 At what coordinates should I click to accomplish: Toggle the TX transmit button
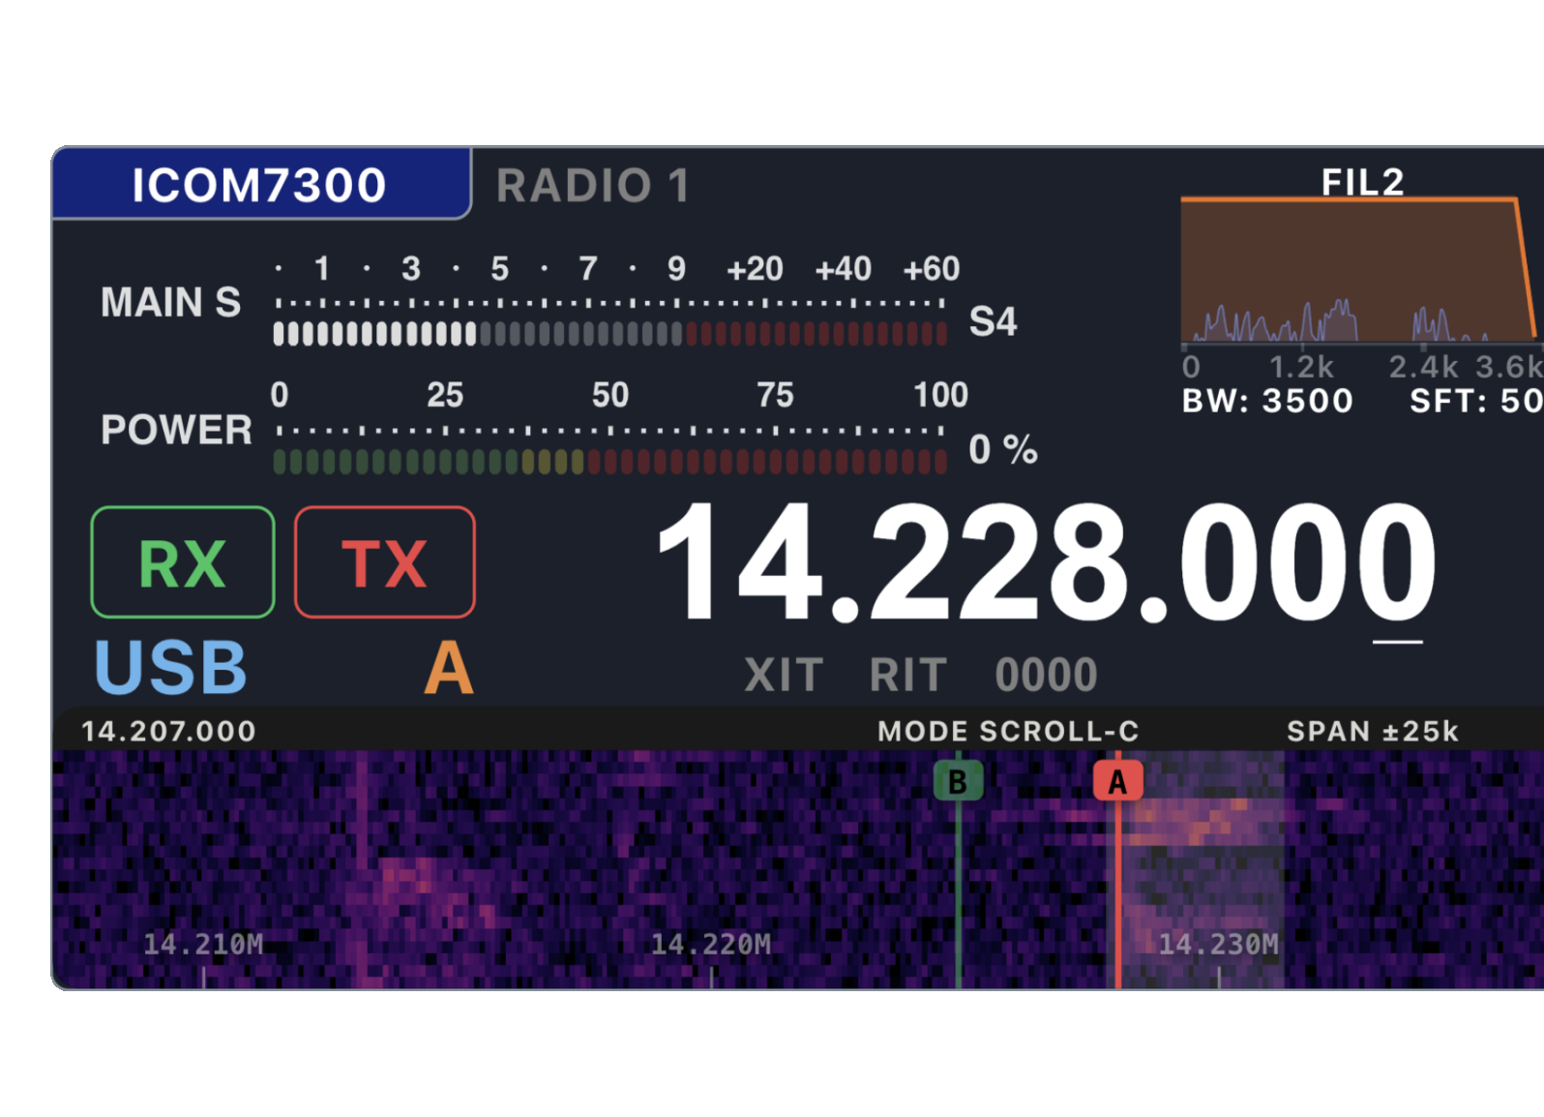click(x=385, y=561)
